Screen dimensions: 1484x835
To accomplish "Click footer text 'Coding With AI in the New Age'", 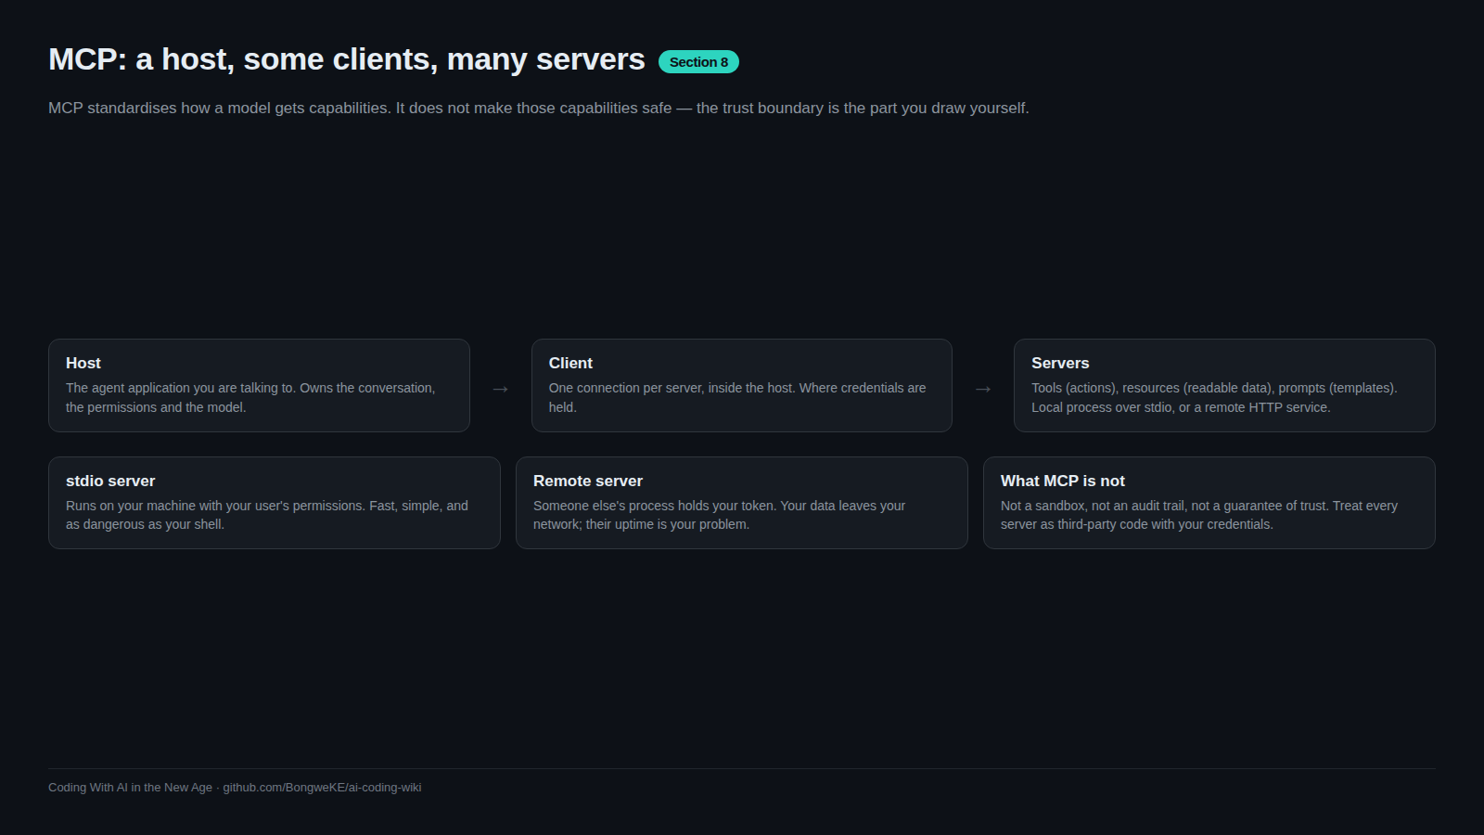I will coord(130,787).
